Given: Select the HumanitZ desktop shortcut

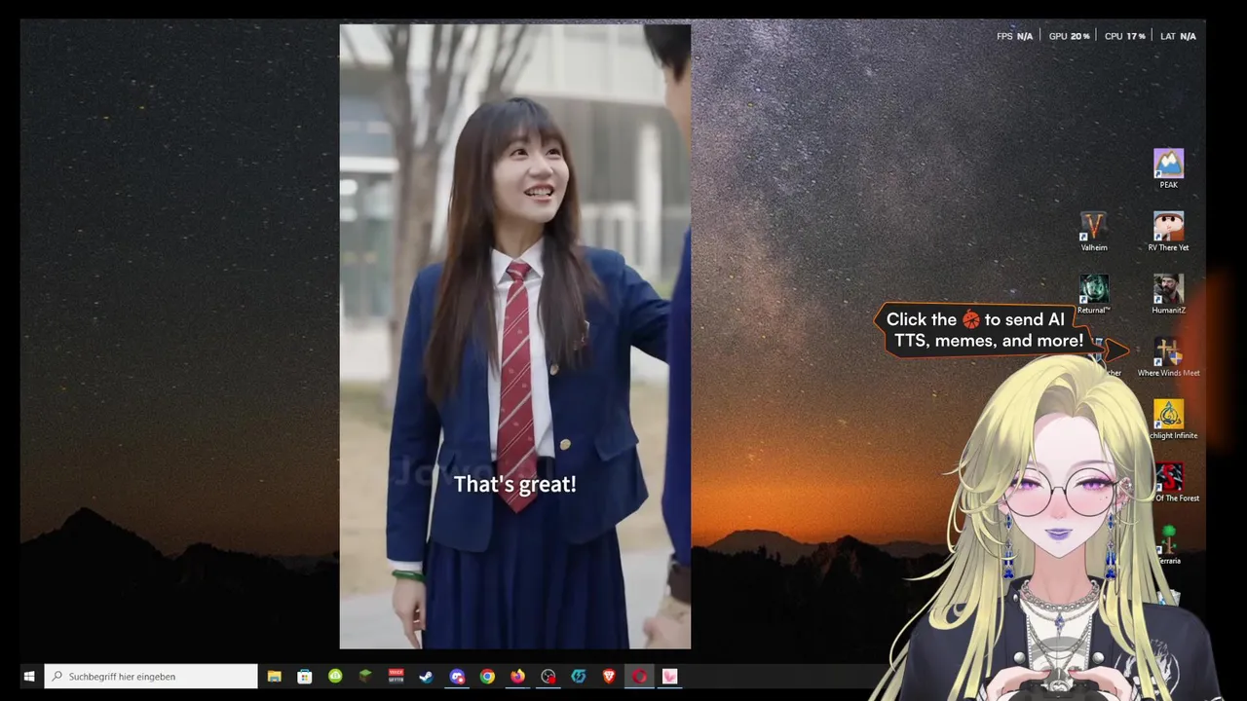Looking at the screenshot, I should point(1168,294).
